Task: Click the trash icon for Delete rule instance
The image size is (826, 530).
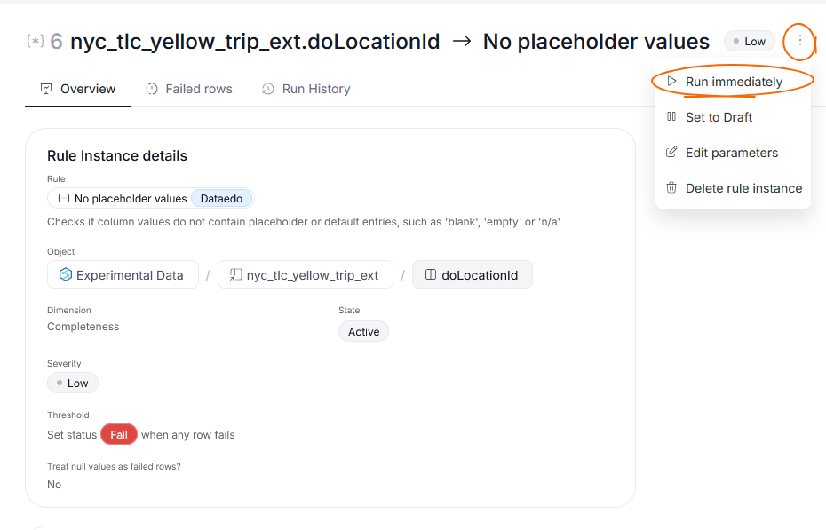Action: point(671,188)
